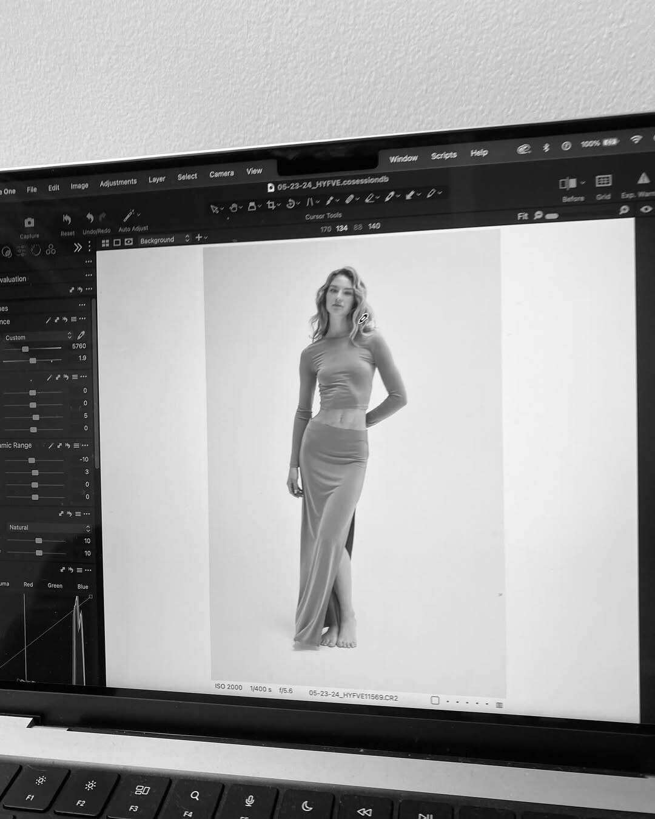Open the File menu
The image size is (655, 819).
pyautogui.click(x=32, y=189)
